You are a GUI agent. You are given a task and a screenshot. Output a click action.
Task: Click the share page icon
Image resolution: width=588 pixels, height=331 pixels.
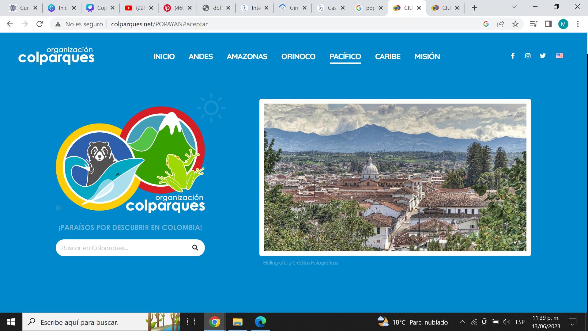(501, 24)
